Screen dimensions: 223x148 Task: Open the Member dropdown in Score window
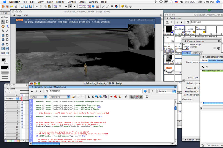[x=12, y=99]
